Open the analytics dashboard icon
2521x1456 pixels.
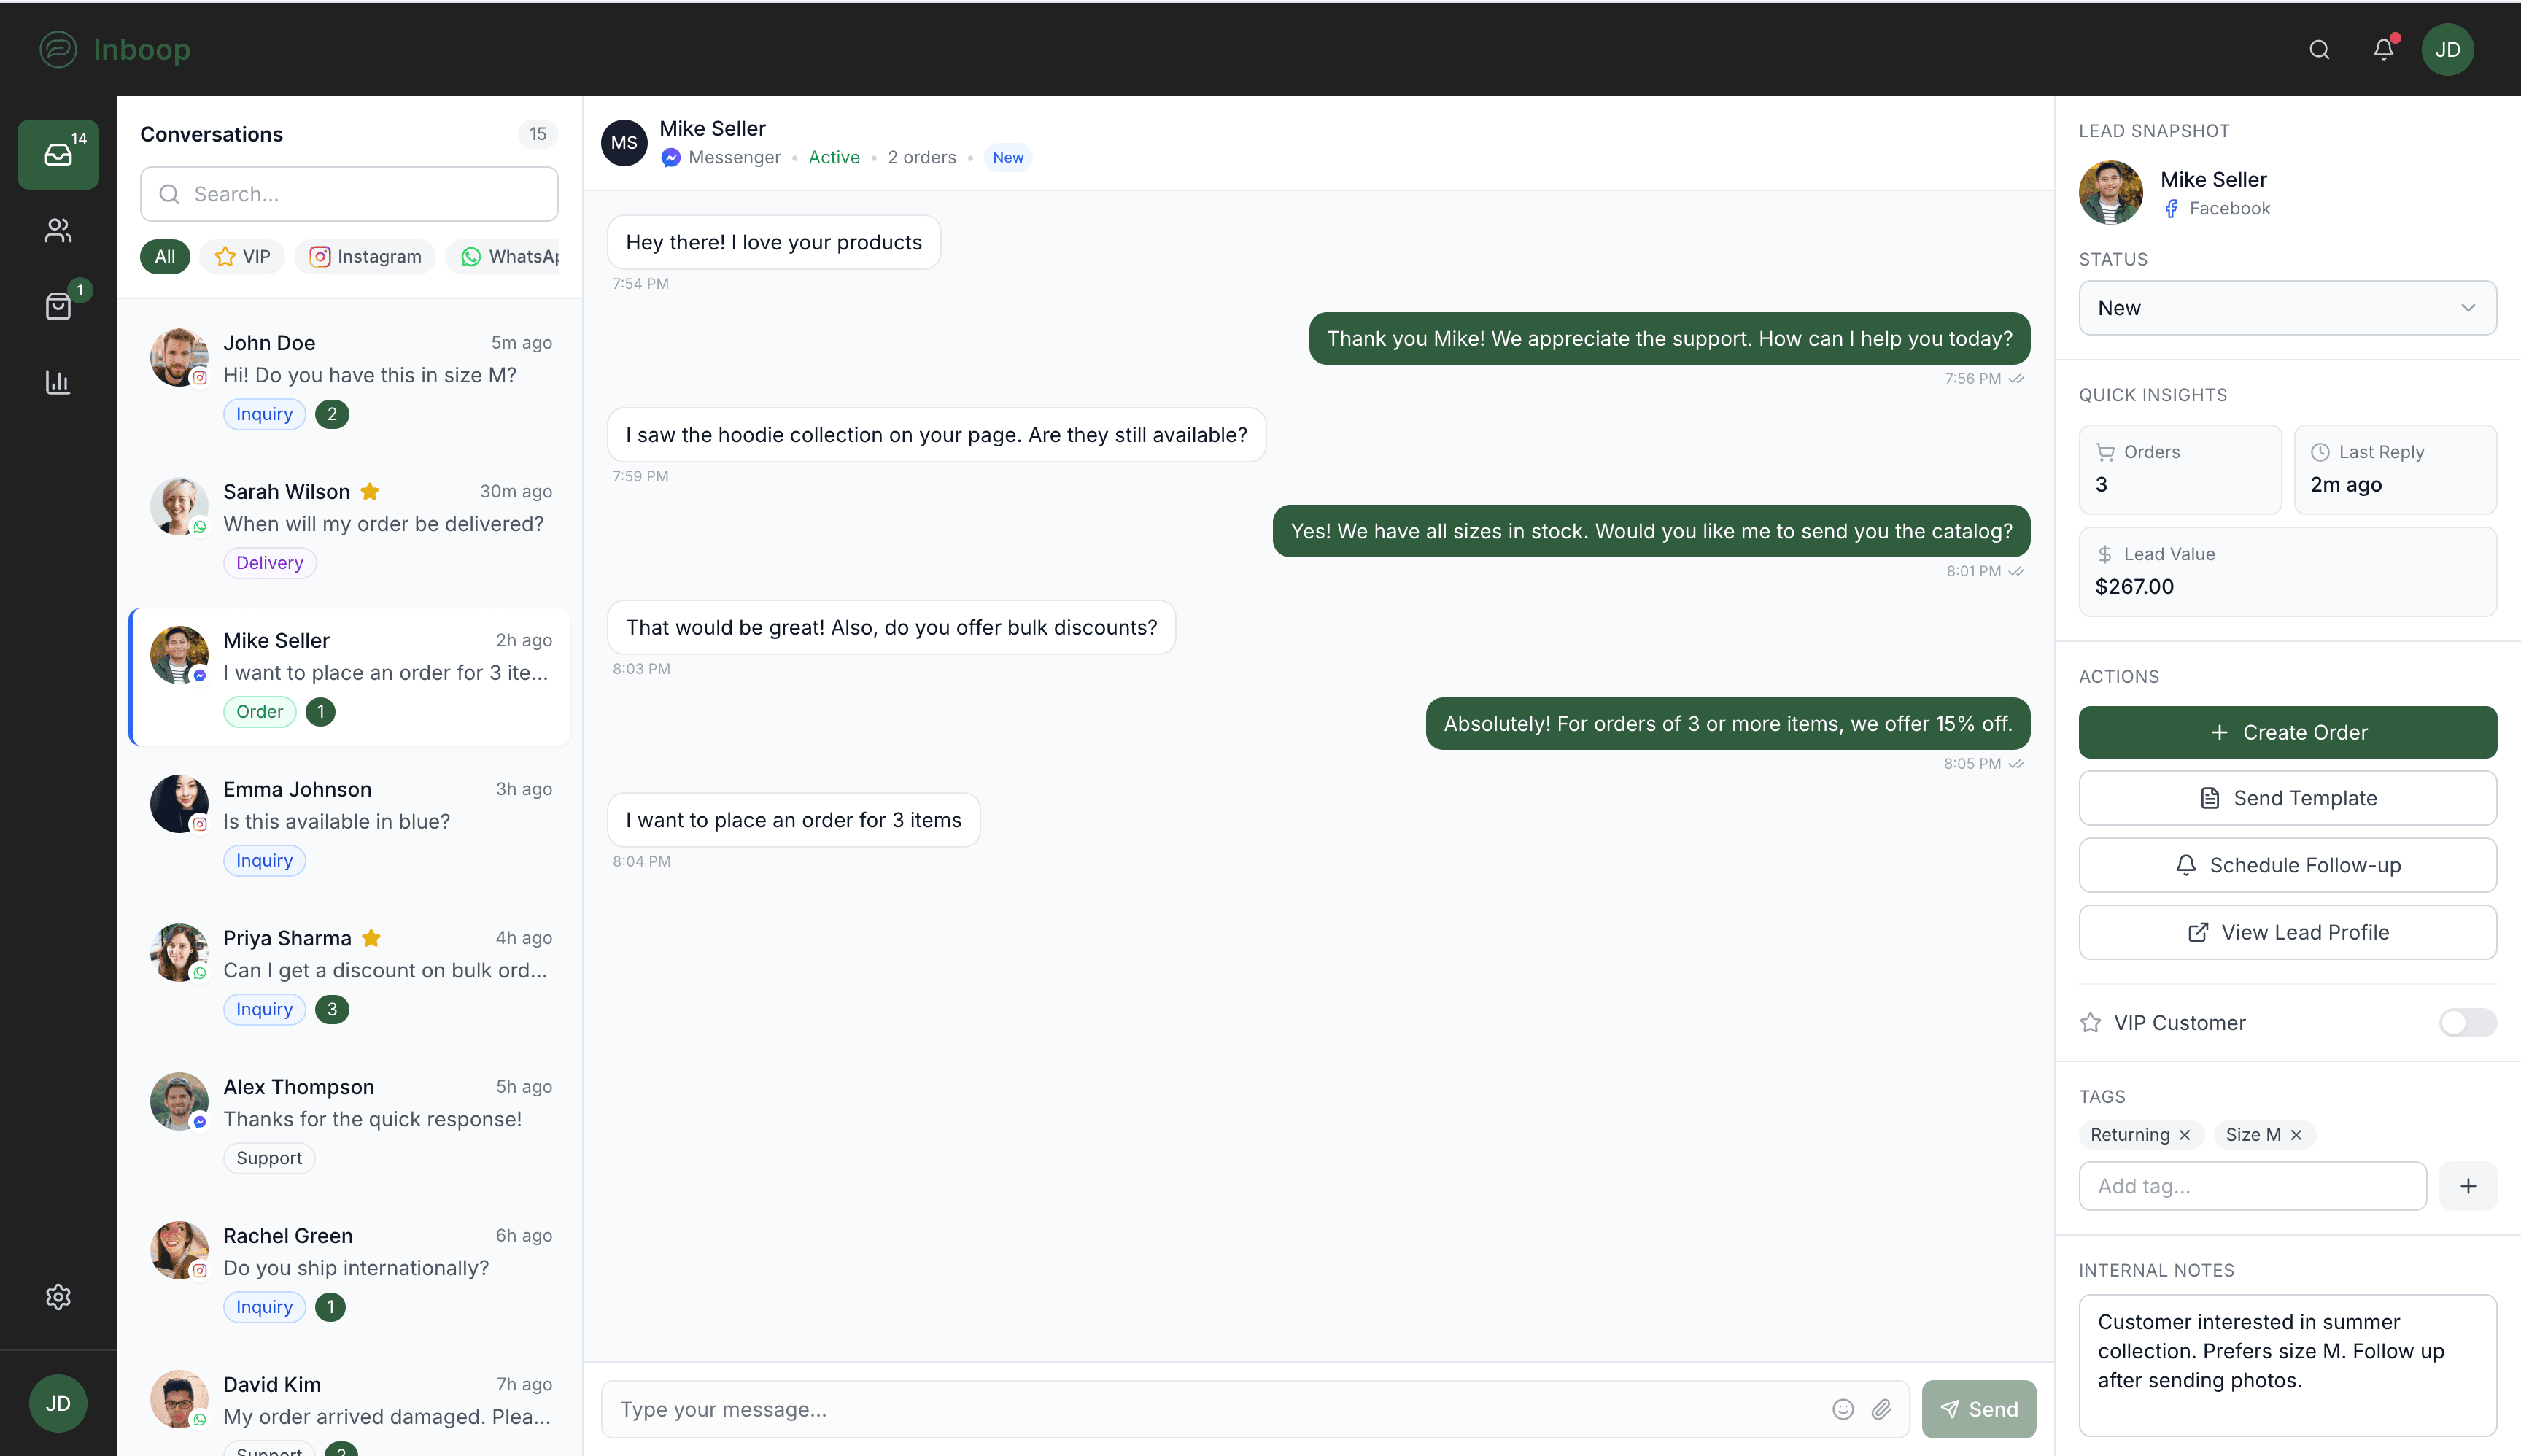[57, 382]
